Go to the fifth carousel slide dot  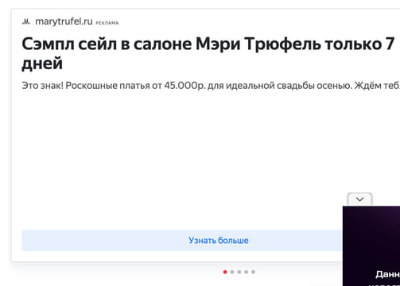(253, 272)
